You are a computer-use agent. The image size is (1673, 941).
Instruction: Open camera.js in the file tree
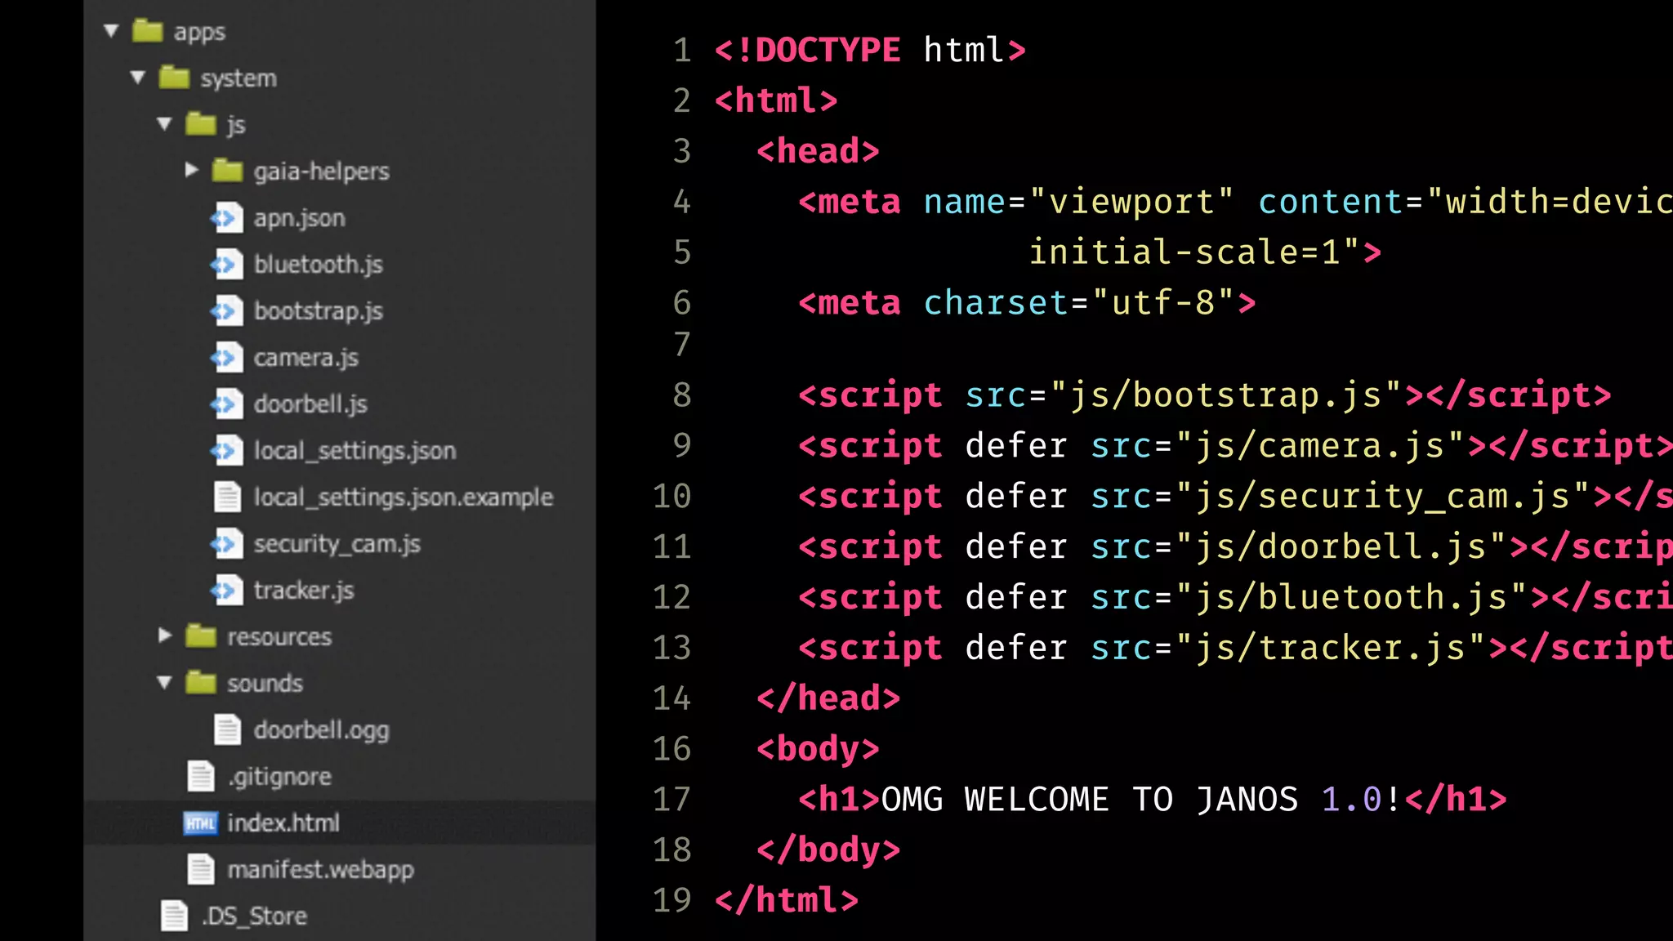coord(306,358)
